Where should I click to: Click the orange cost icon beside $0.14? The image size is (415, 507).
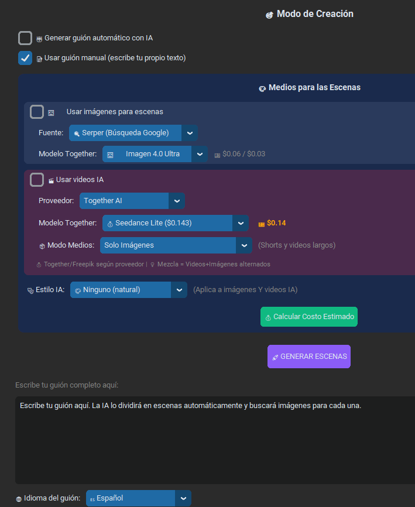[262, 224]
